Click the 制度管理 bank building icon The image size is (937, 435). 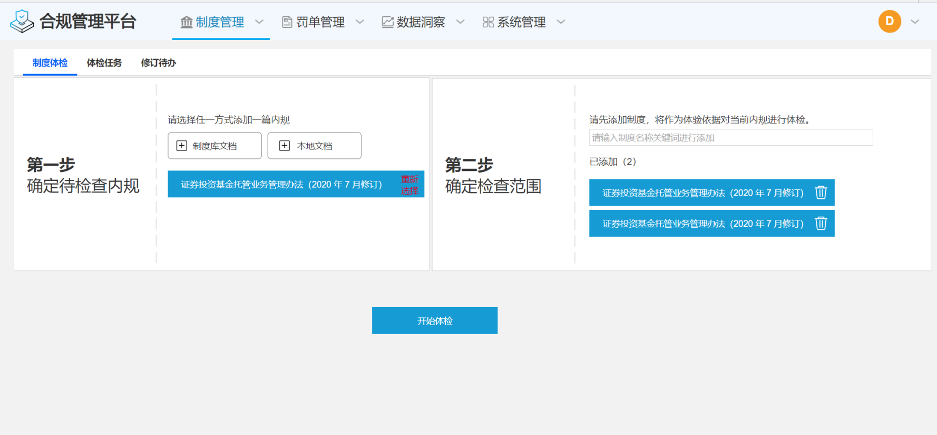(x=187, y=22)
